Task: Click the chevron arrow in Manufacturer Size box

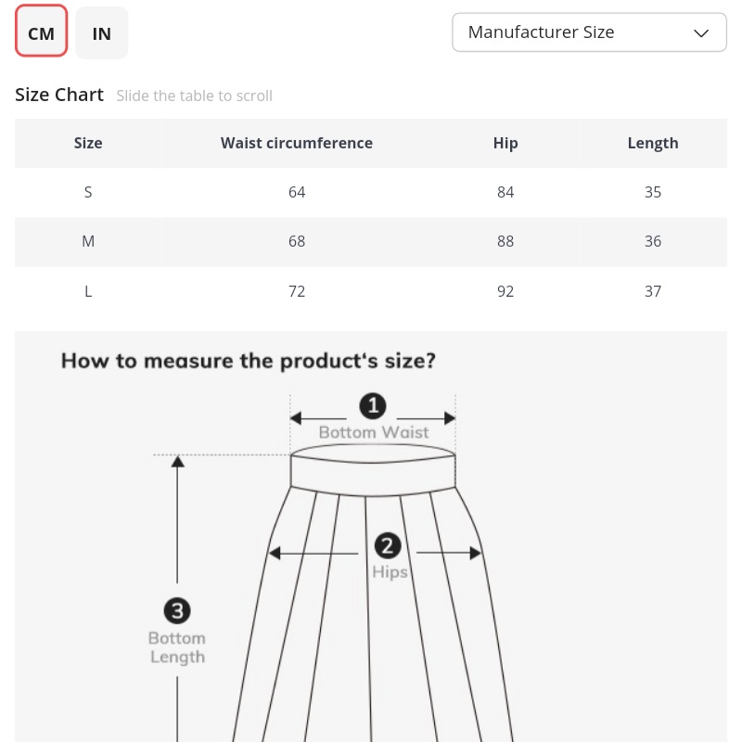Action: pyautogui.click(x=701, y=33)
